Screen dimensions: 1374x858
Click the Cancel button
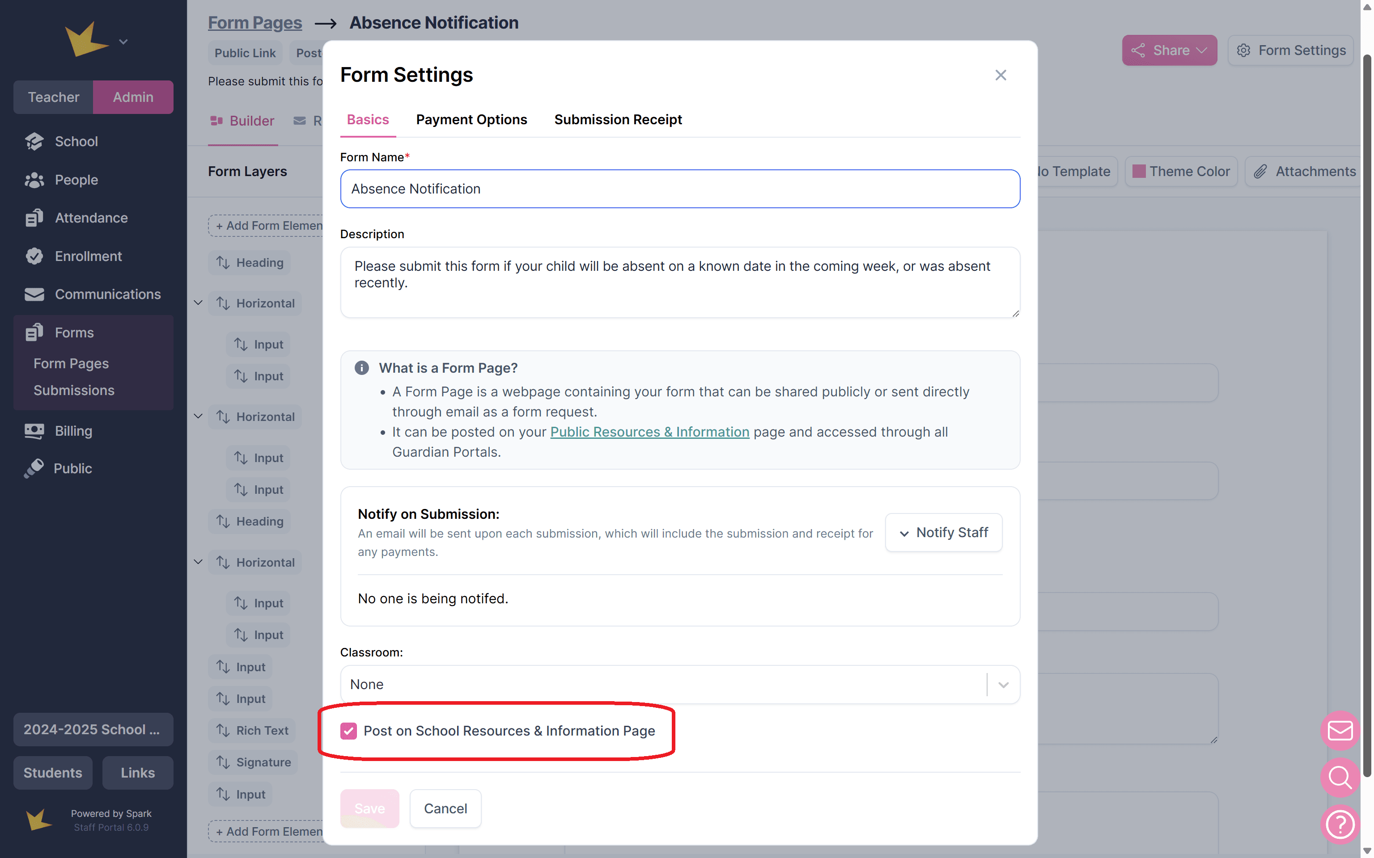[x=445, y=808]
